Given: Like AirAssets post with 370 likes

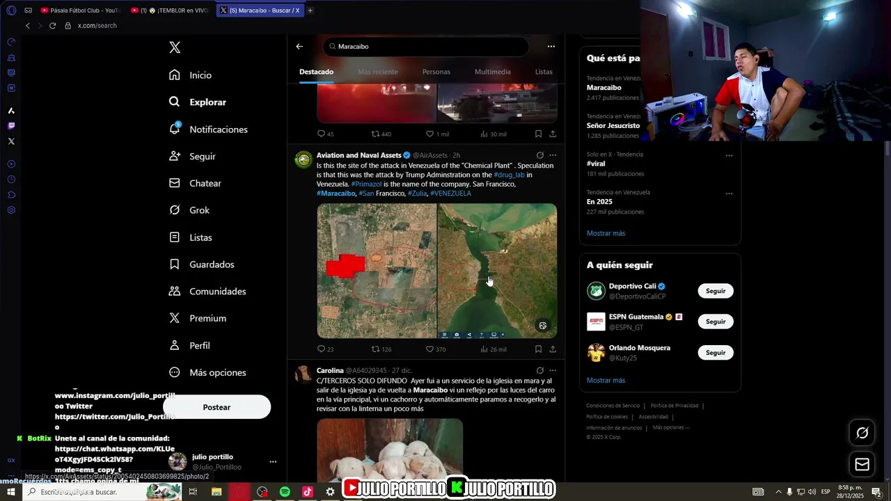Looking at the screenshot, I should (436, 349).
